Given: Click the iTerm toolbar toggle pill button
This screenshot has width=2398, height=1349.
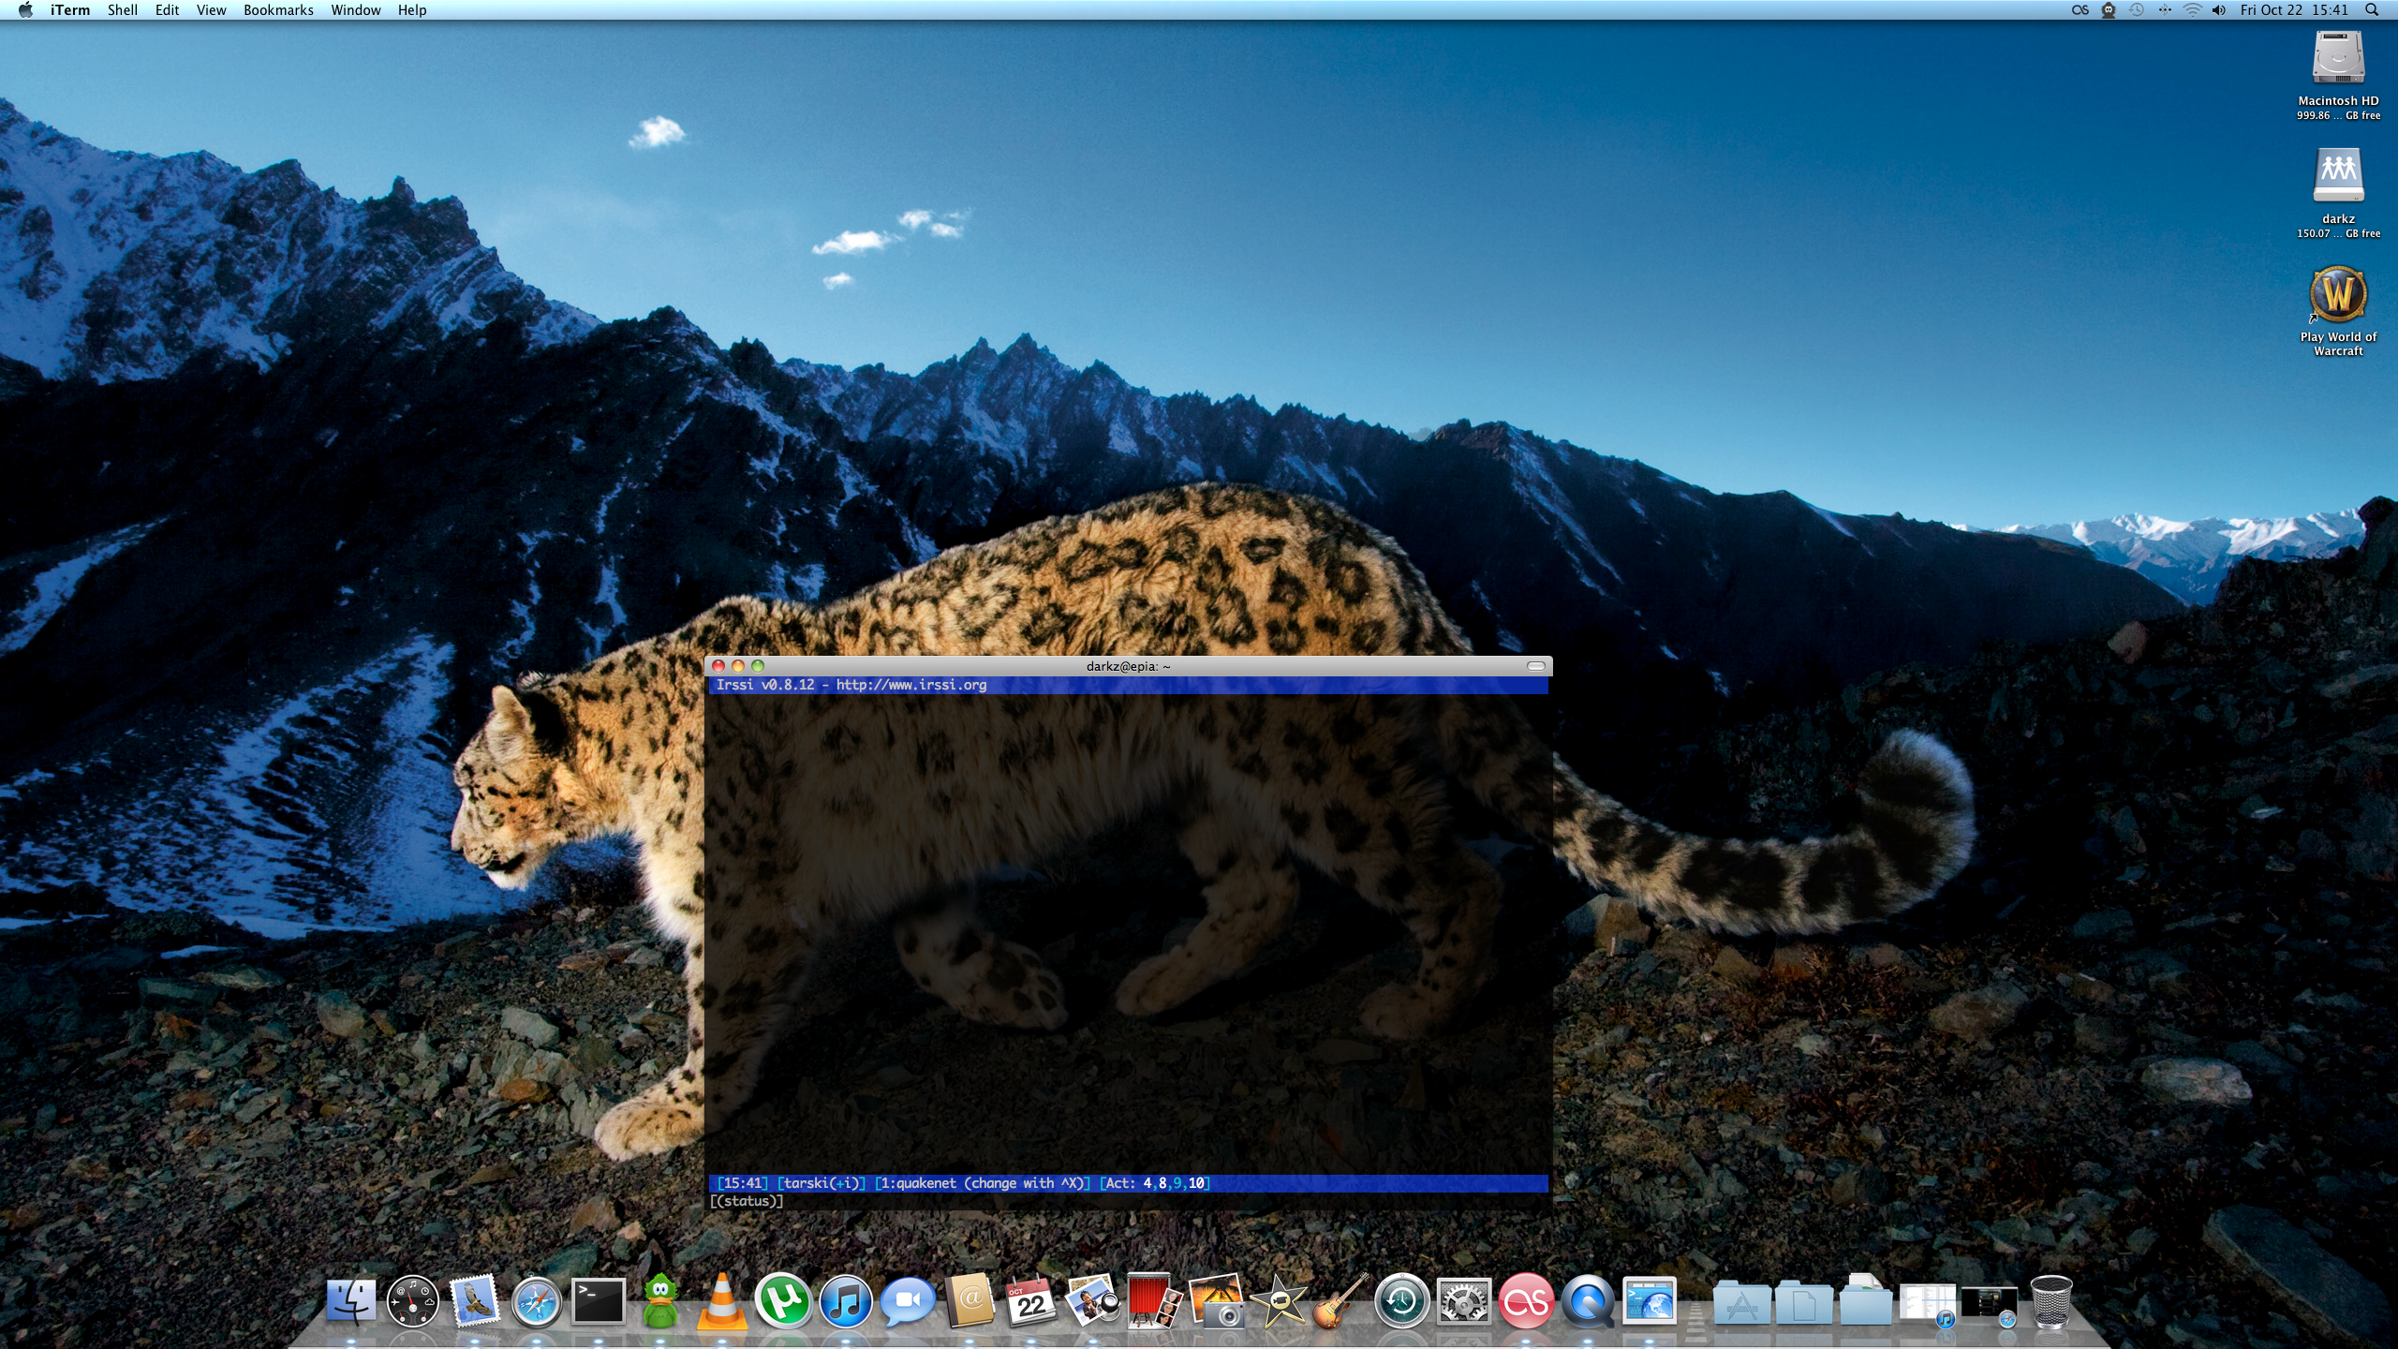Looking at the screenshot, I should [x=1536, y=666].
